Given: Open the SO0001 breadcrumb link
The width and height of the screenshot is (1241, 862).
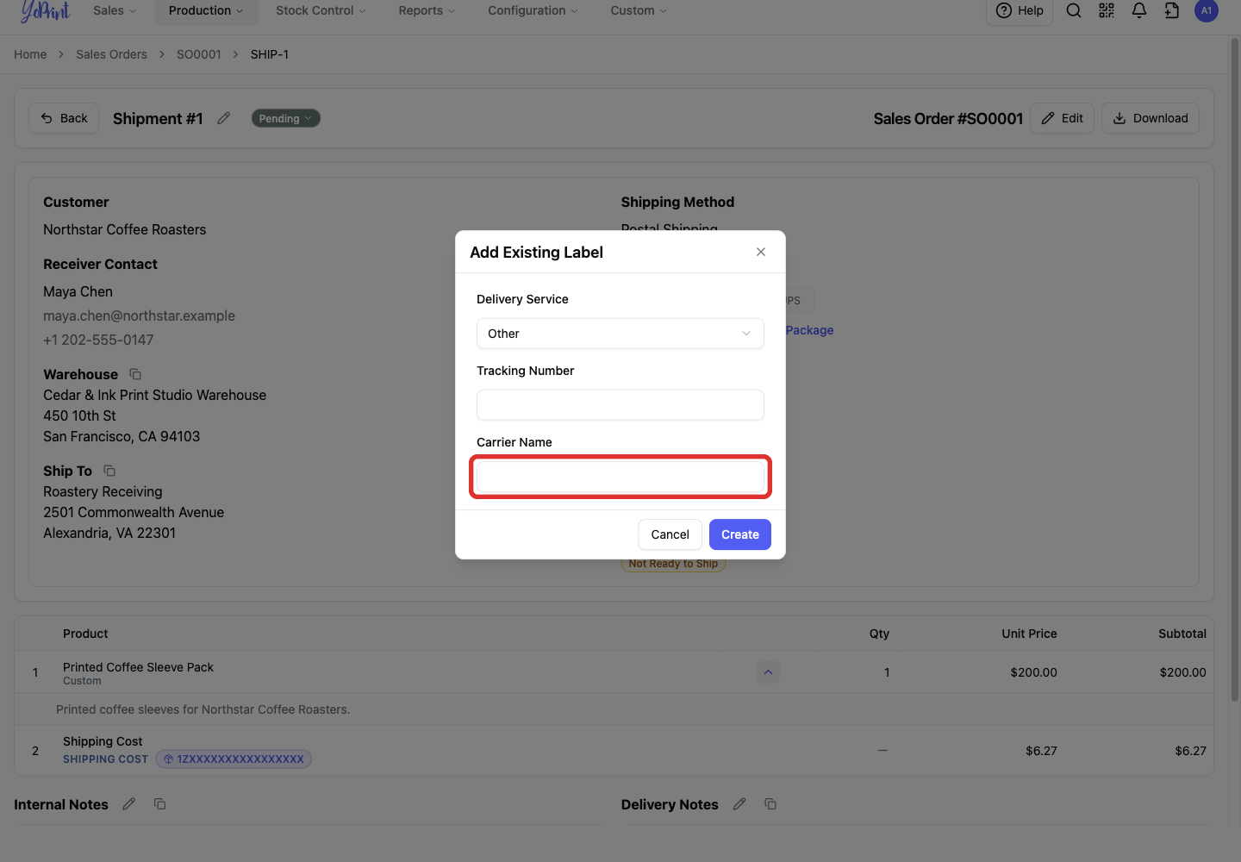Looking at the screenshot, I should (199, 54).
